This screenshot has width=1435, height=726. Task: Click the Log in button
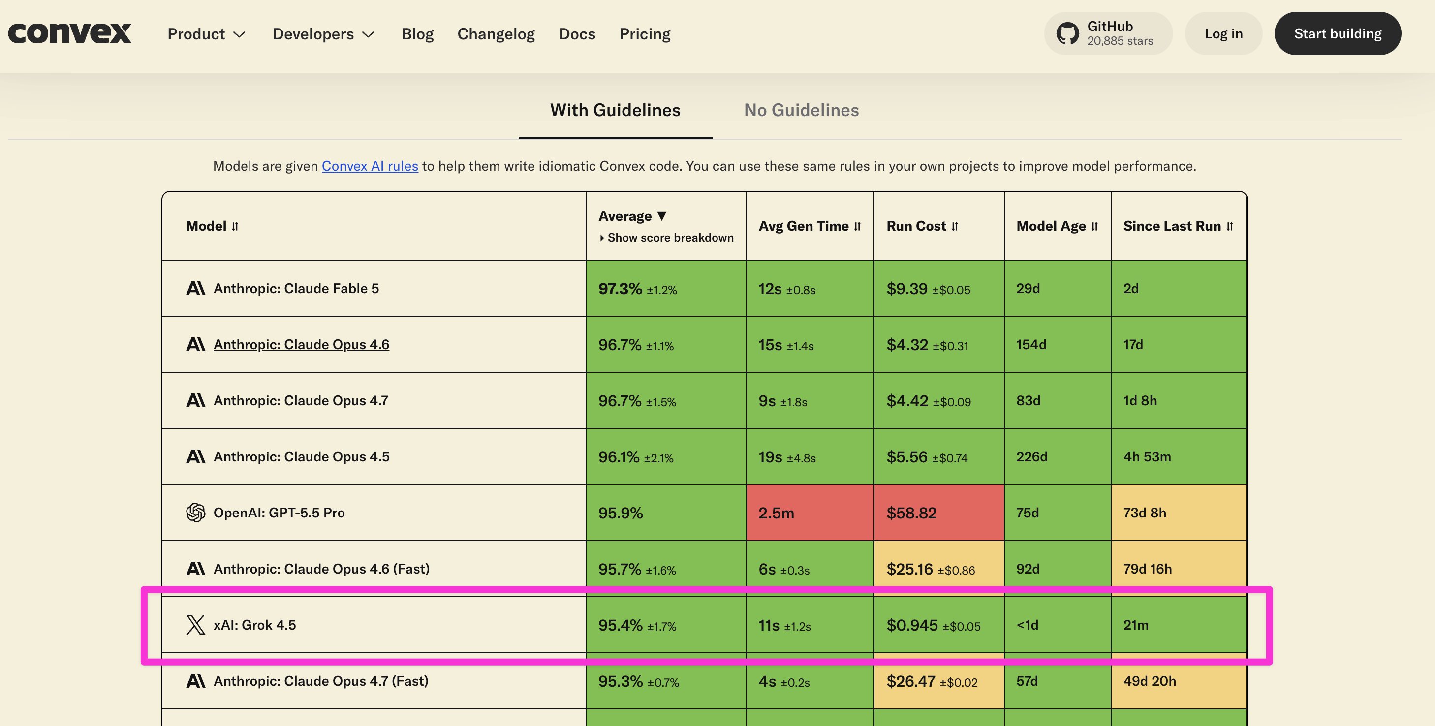tap(1223, 33)
